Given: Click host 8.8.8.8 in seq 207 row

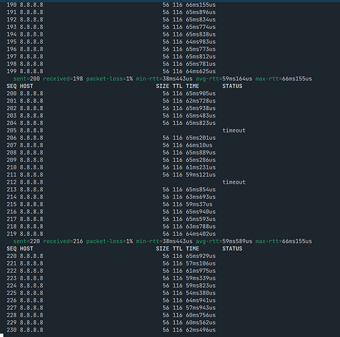Looking at the screenshot, I should (x=32, y=145).
